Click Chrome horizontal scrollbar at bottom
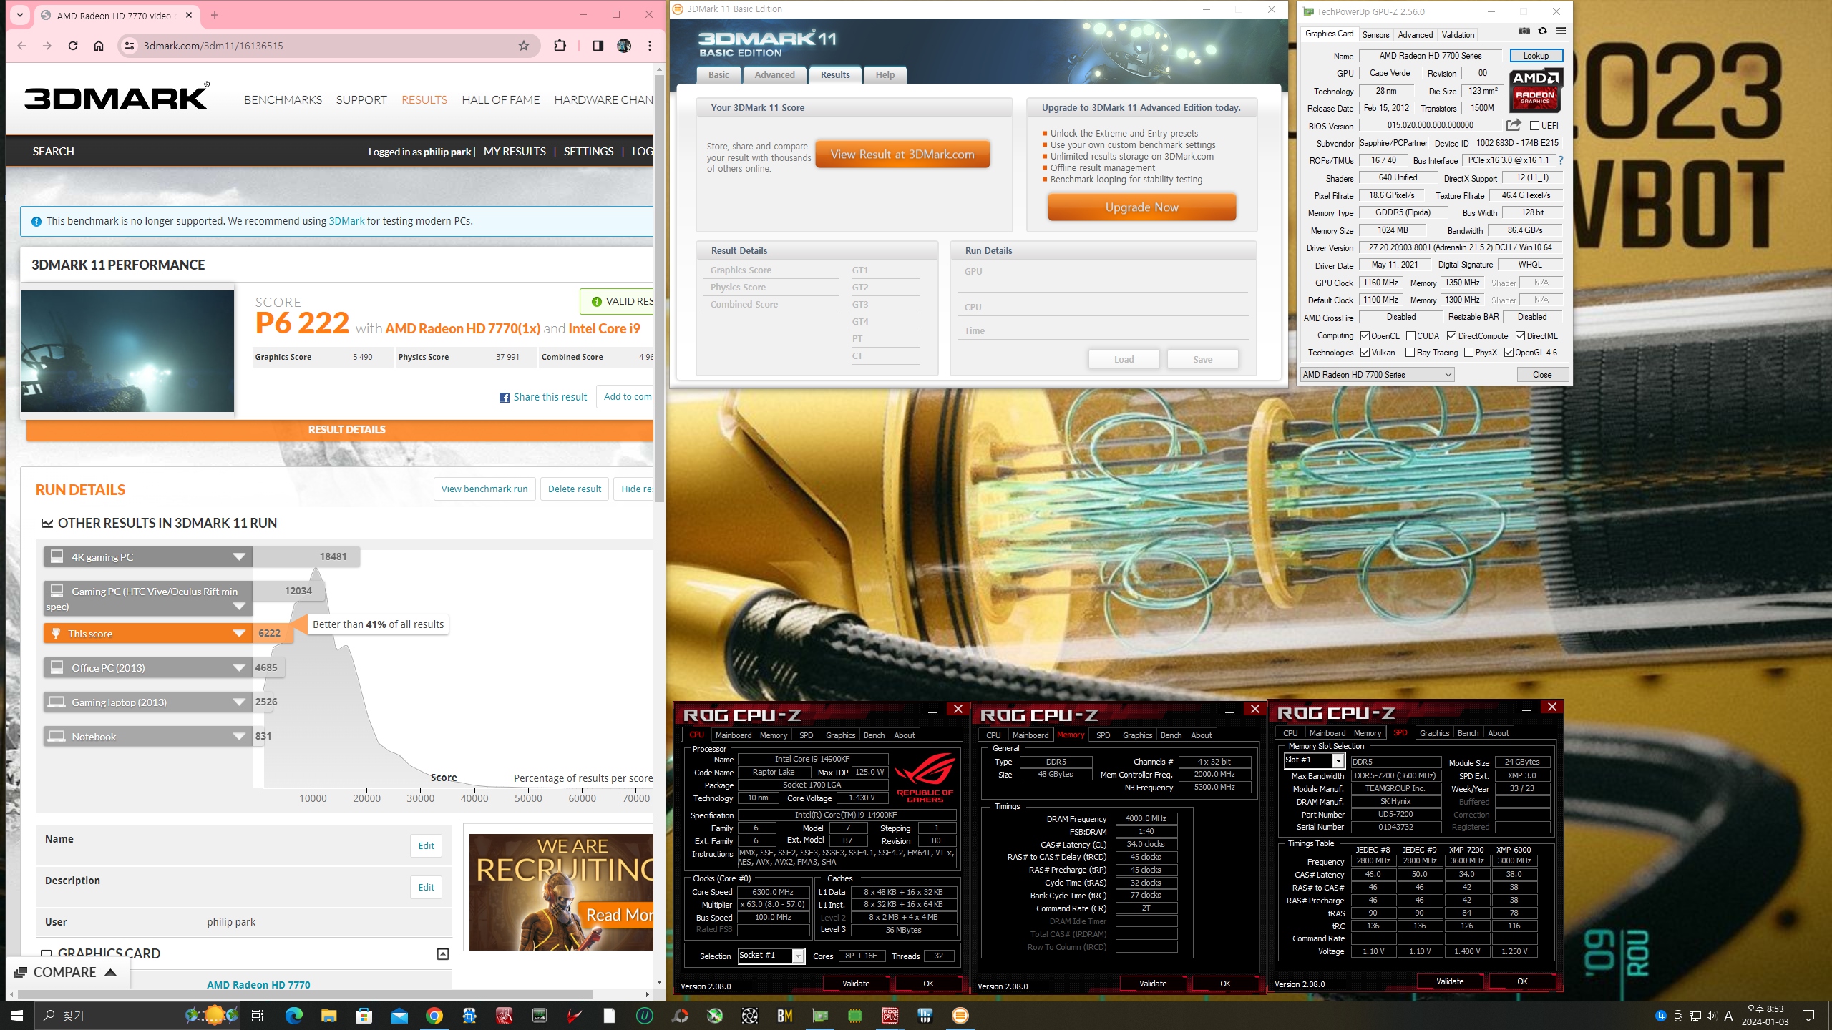This screenshot has height=1030, width=1832. [306, 995]
